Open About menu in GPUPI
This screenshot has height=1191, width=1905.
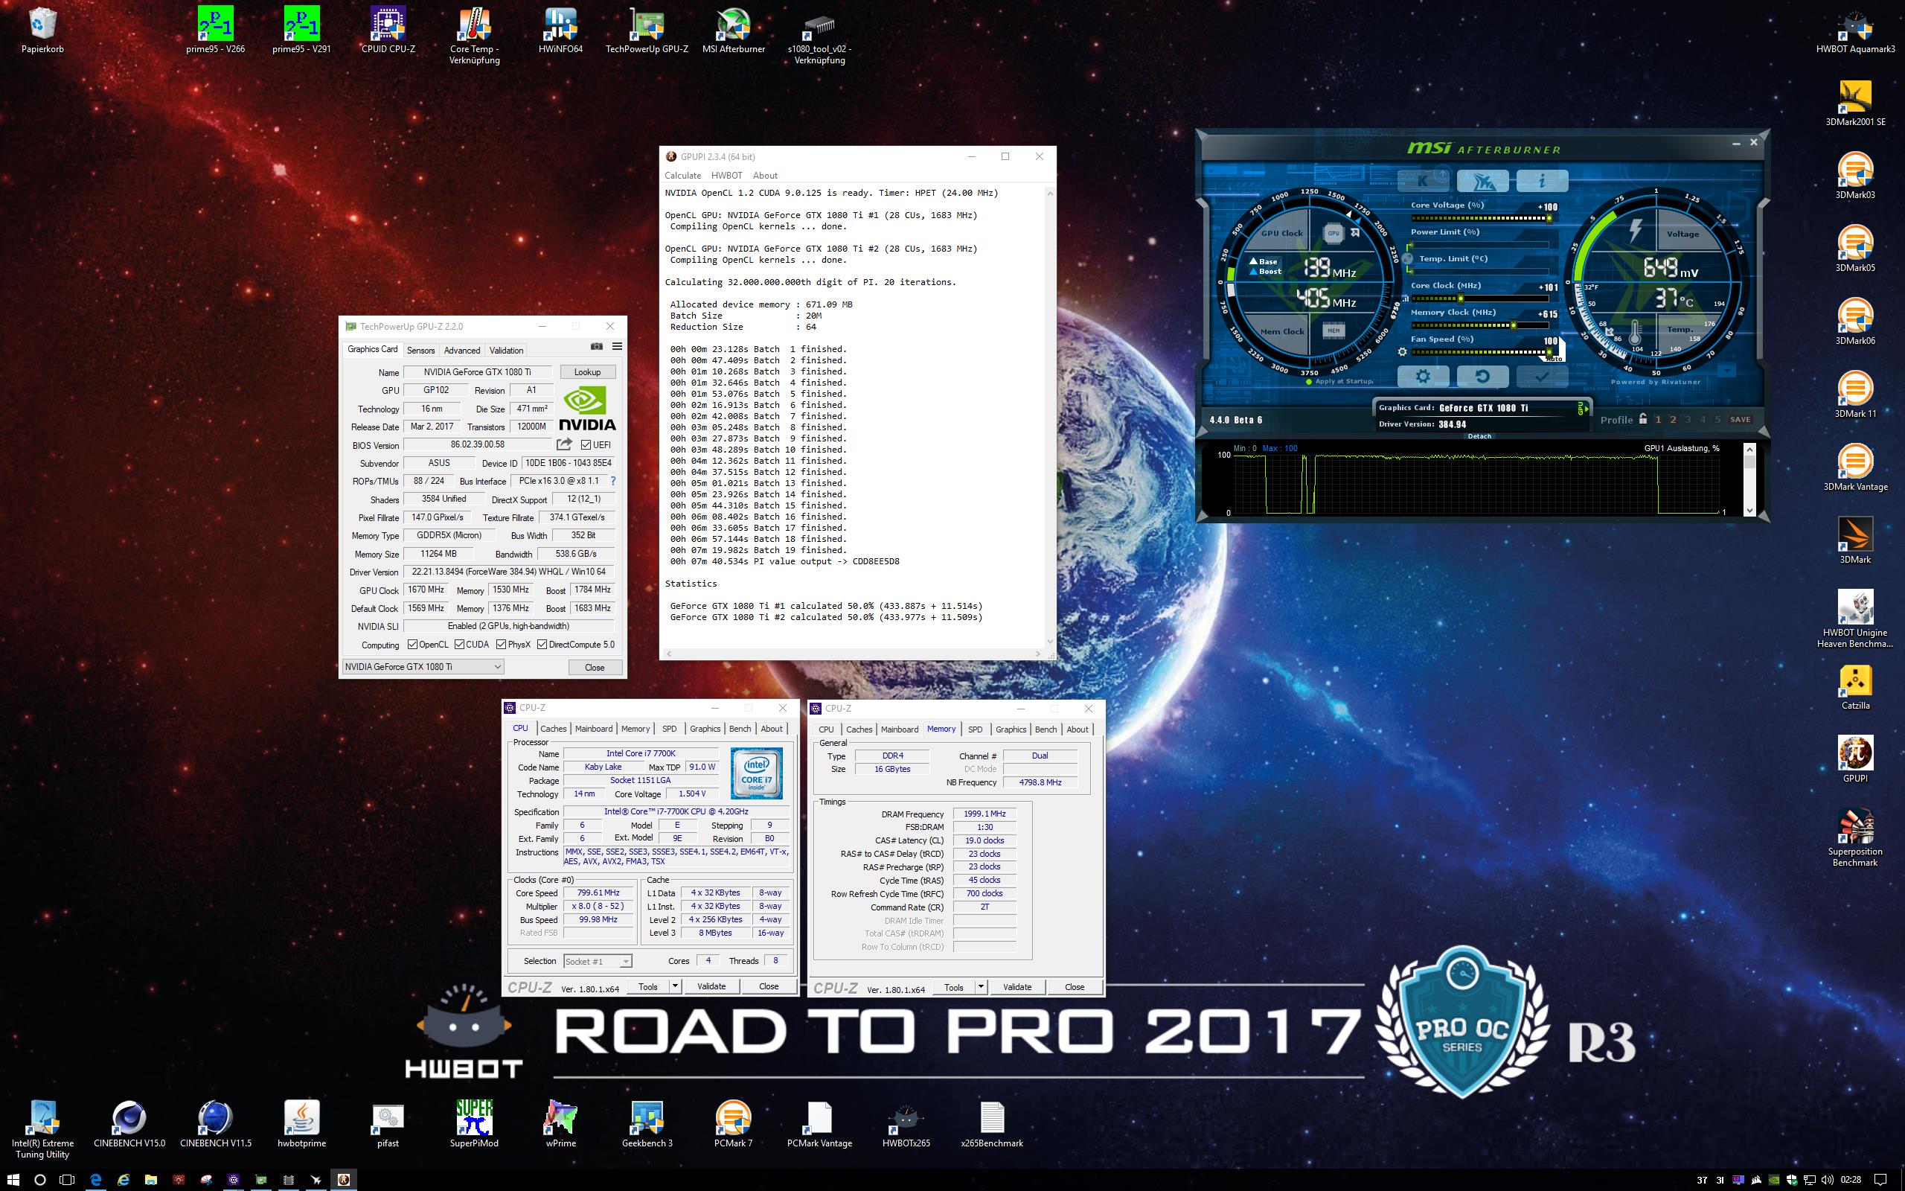pyautogui.click(x=764, y=176)
